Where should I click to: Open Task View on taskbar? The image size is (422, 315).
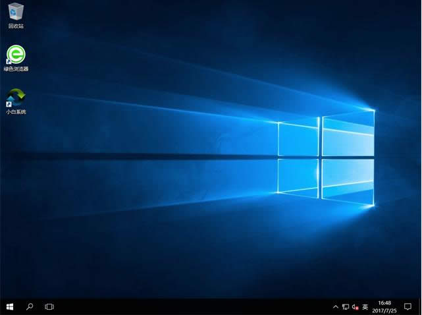[x=49, y=306]
